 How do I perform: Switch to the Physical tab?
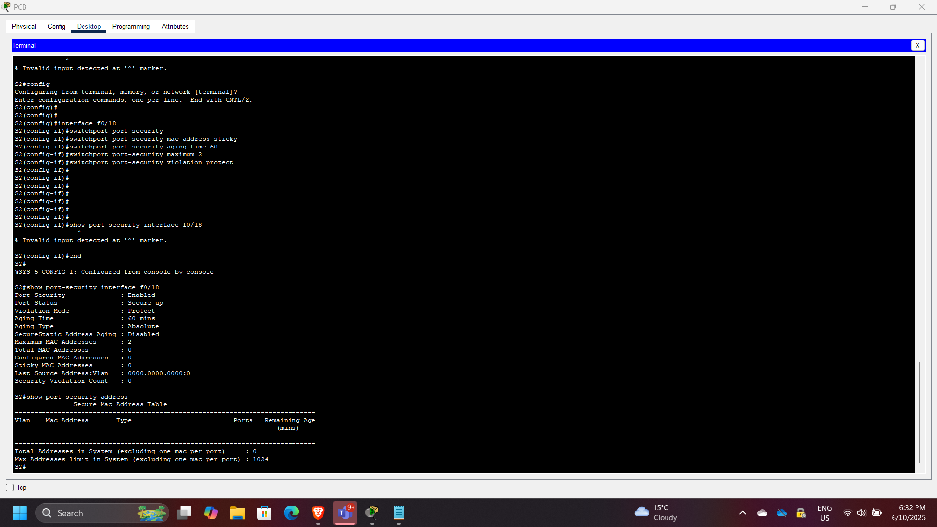pyautogui.click(x=23, y=26)
